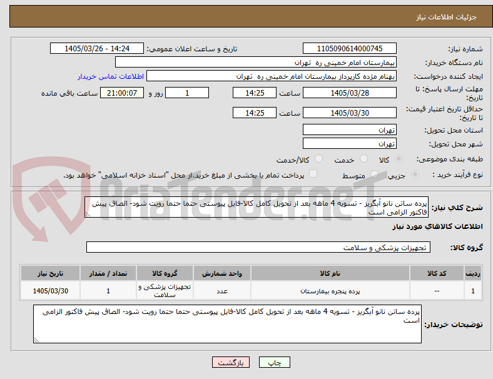Image resolution: width=493 pixels, height=379 pixels.
Task: Click the unit cell عدد
Action: (222, 291)
